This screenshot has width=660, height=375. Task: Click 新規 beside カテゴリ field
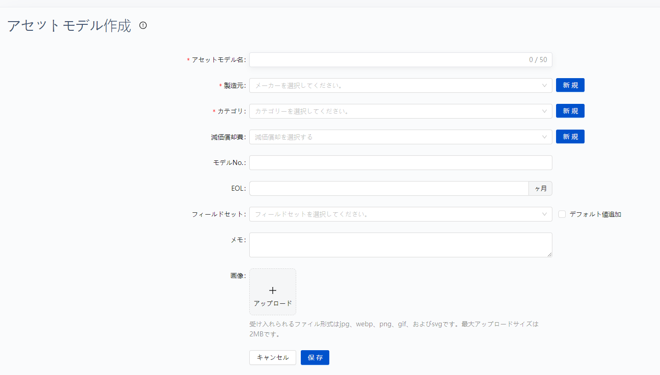tap(570, 111)
